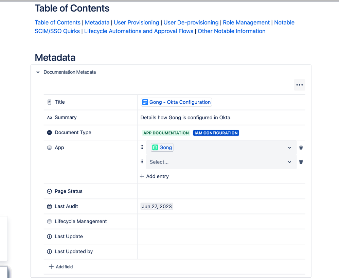Click the Last Update field label
This screenshot has width=339, height=278.
(69, 237)
